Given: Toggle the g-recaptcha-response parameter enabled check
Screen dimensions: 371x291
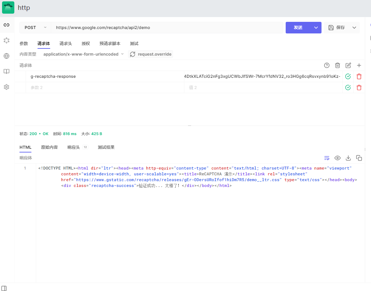Looking at the screenshot, I should click(348, 76).
